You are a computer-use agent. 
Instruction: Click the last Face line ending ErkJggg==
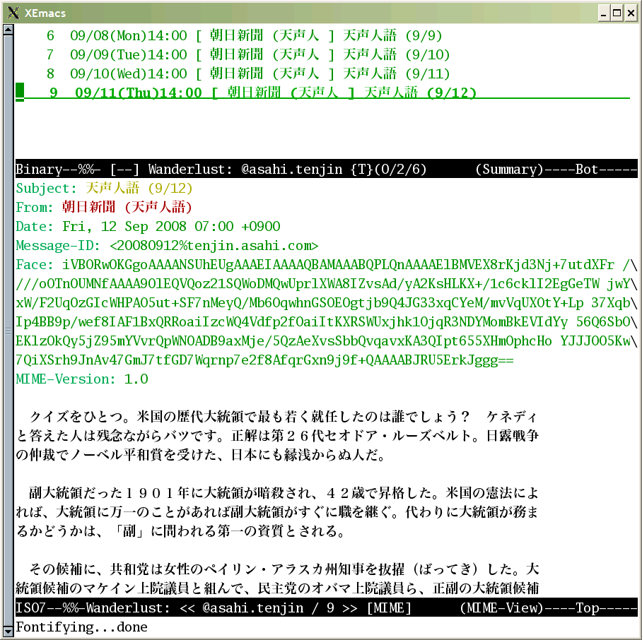(x=264, y=360)
